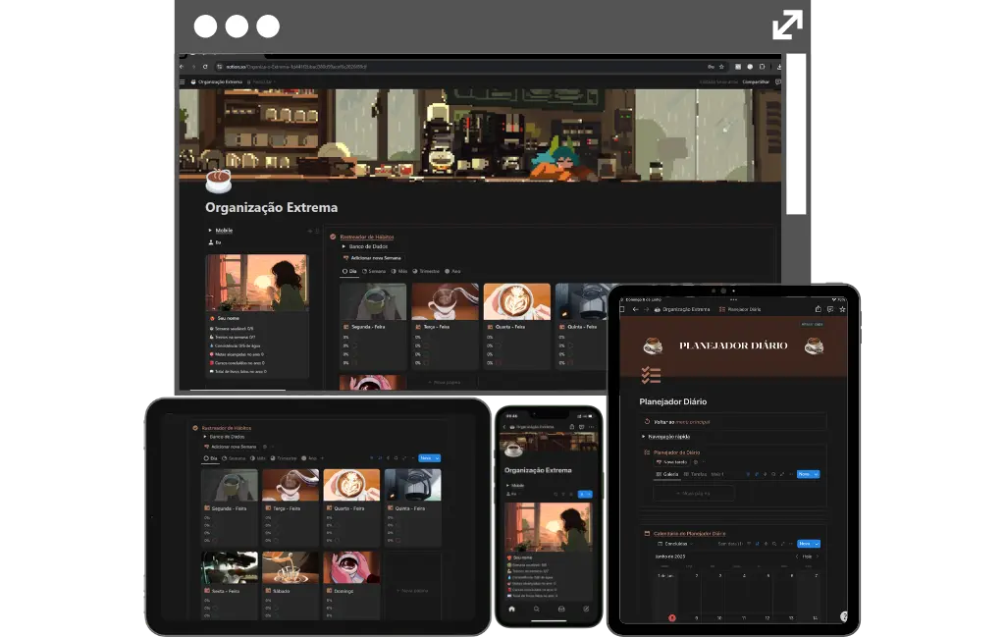
Task: Tap the comments icon on the portrait tablet
Action: (x=830, y=309)
